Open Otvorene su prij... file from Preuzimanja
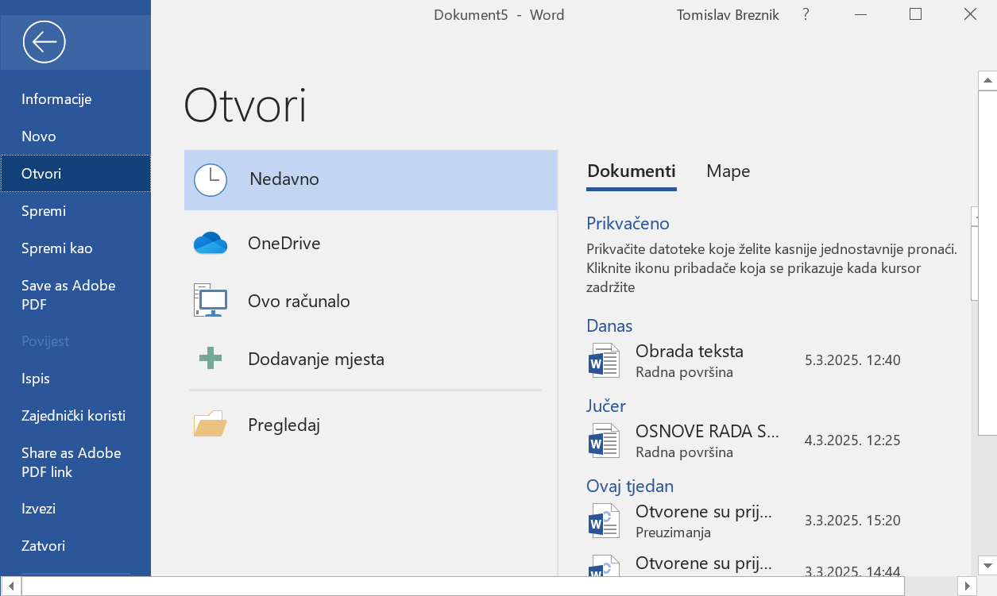Viewport: 997px width, 596px height. point(703,521)
